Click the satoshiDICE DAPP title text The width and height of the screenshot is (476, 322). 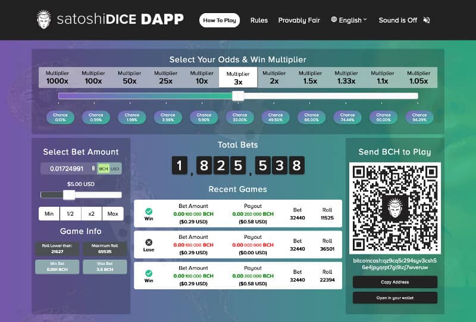(x=120, y=19)
